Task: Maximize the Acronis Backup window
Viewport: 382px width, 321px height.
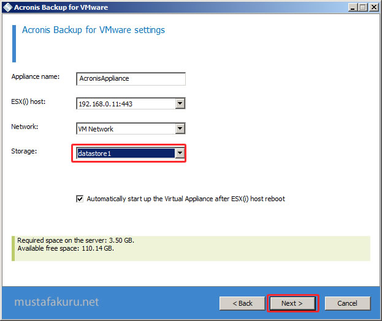Action: coord(363,7)
